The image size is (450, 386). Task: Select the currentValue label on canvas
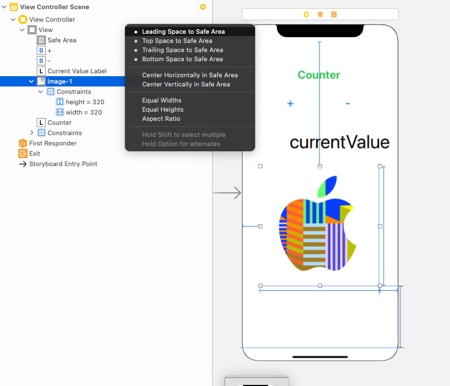point(339,143)
